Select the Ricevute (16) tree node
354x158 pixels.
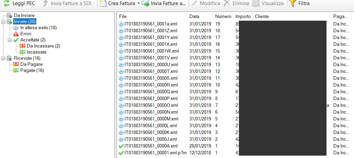point(27,58)
